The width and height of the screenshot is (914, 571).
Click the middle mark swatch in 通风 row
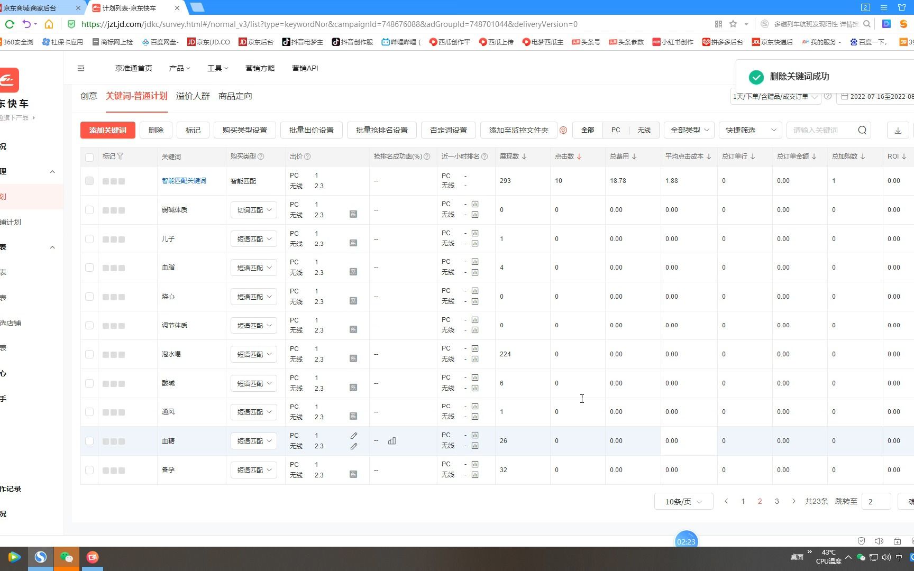pyautogui.click(x=114, y=412)
